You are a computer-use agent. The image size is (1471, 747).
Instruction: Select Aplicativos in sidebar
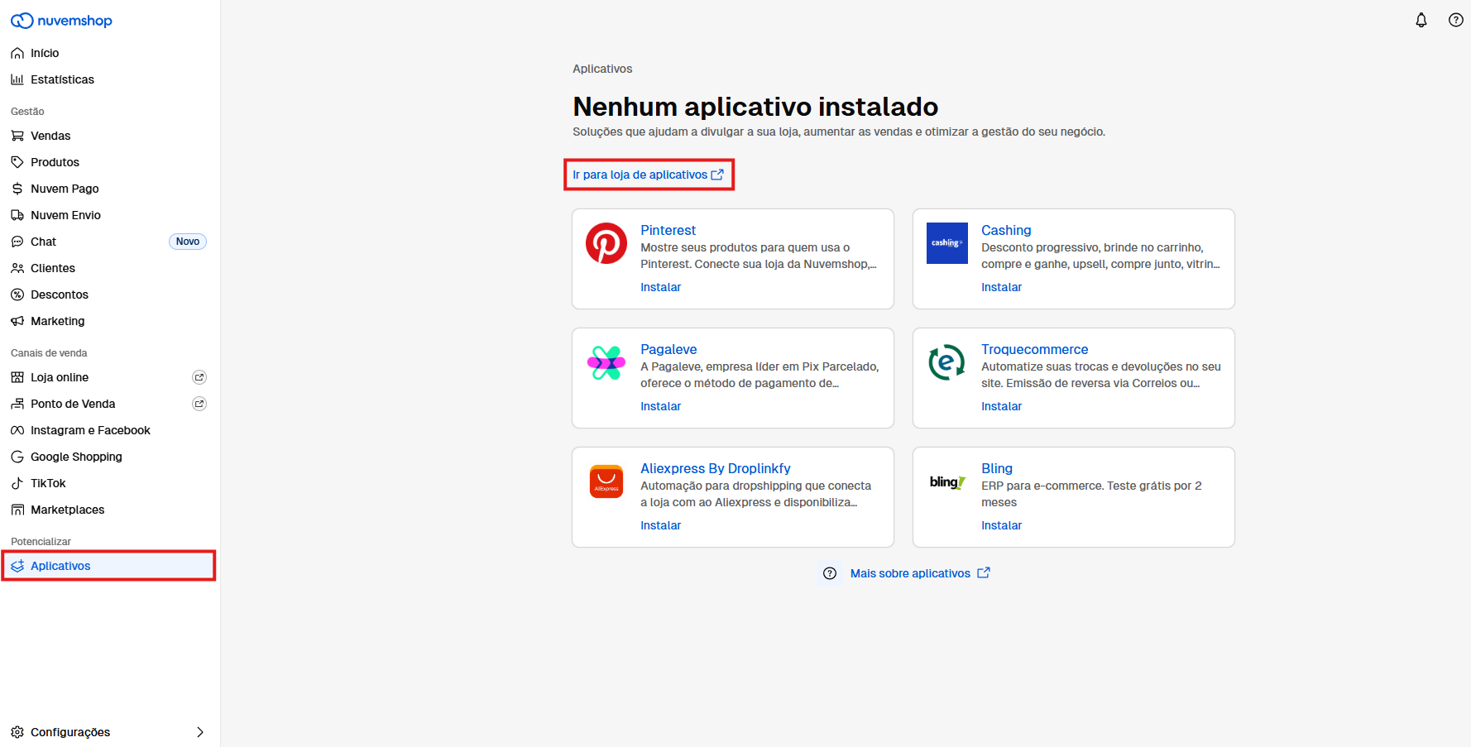click(x=108, y=566)
